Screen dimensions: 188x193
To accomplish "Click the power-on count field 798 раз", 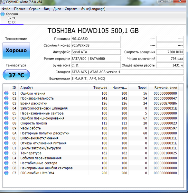I will click(x=170, y=59).
